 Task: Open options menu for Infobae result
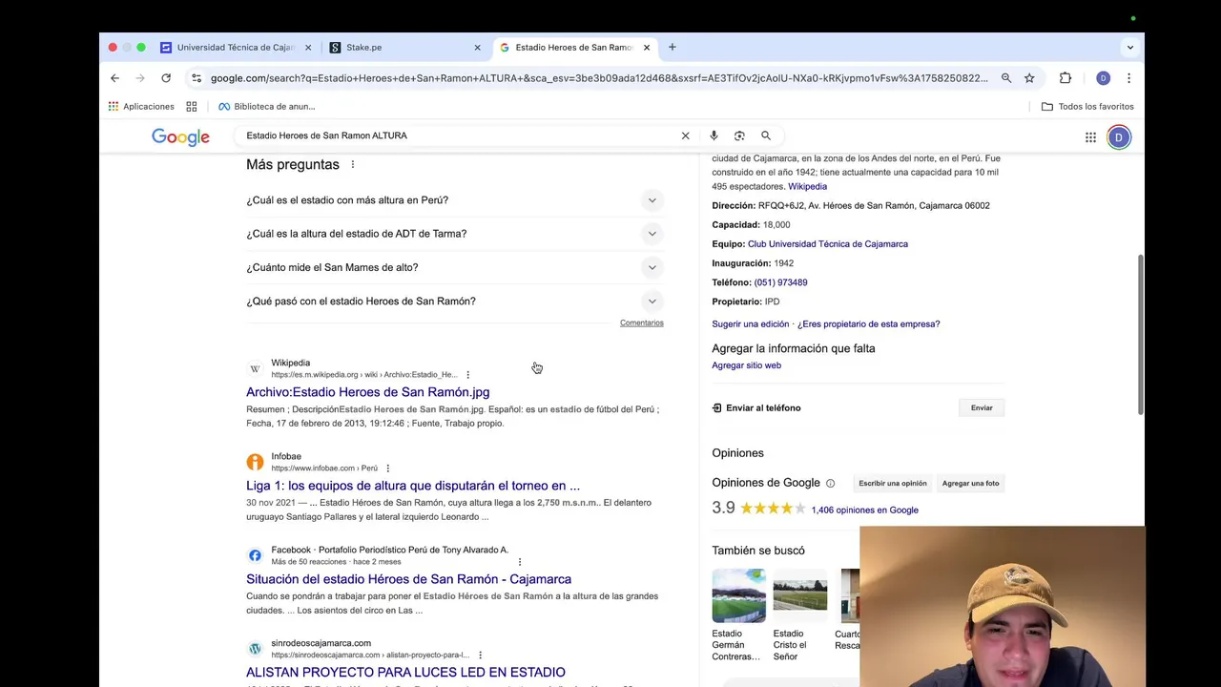[387, 468]
